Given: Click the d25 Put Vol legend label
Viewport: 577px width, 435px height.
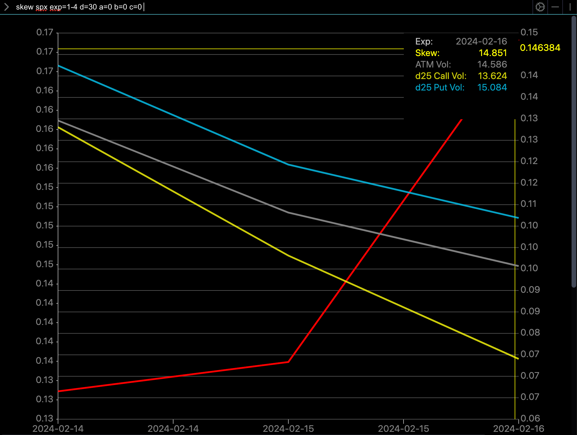Looking at the screenshot, I should (x=440, y=87).
